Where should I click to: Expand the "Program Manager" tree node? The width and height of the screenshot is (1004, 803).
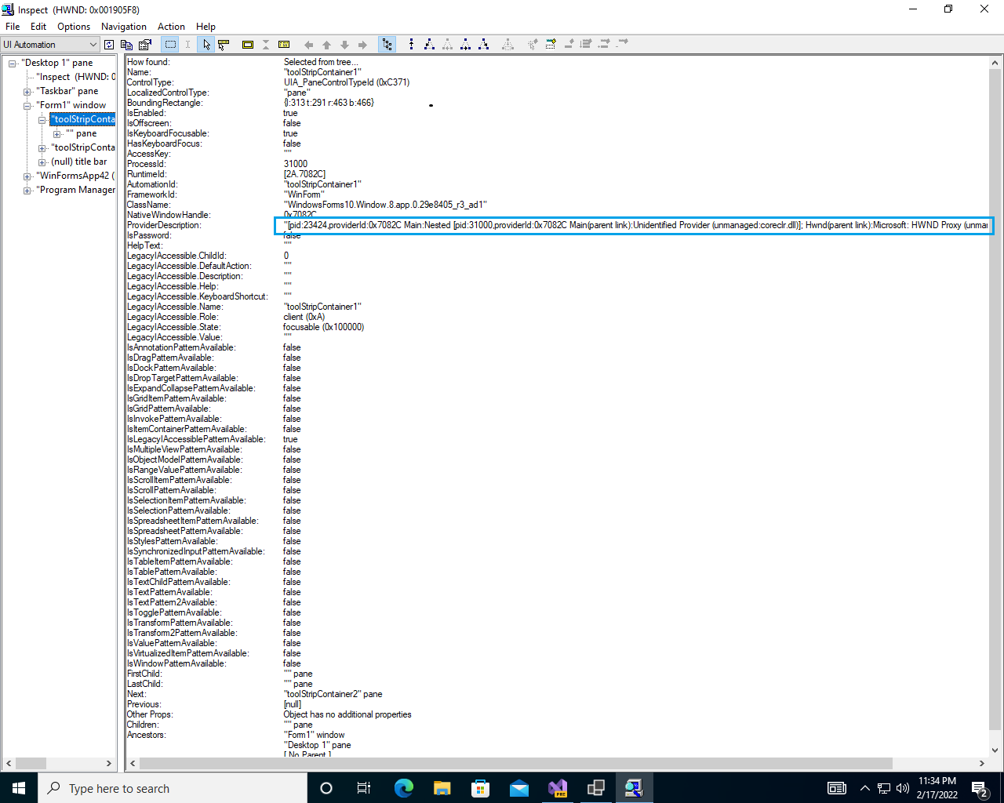(27, 191)
